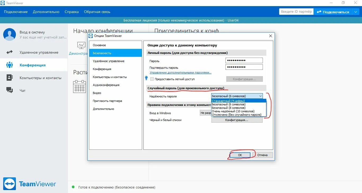Choose Очень надёжный (10 символов) option
The height and width of the screenshot is (193, 362).
(239, 111)
